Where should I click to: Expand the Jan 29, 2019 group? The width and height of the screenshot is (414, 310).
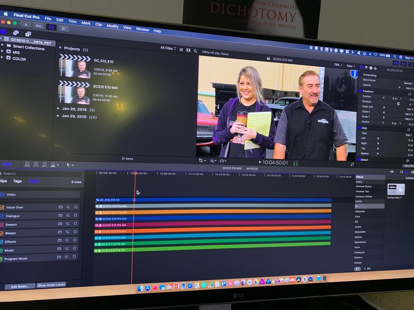coord(58,115)
